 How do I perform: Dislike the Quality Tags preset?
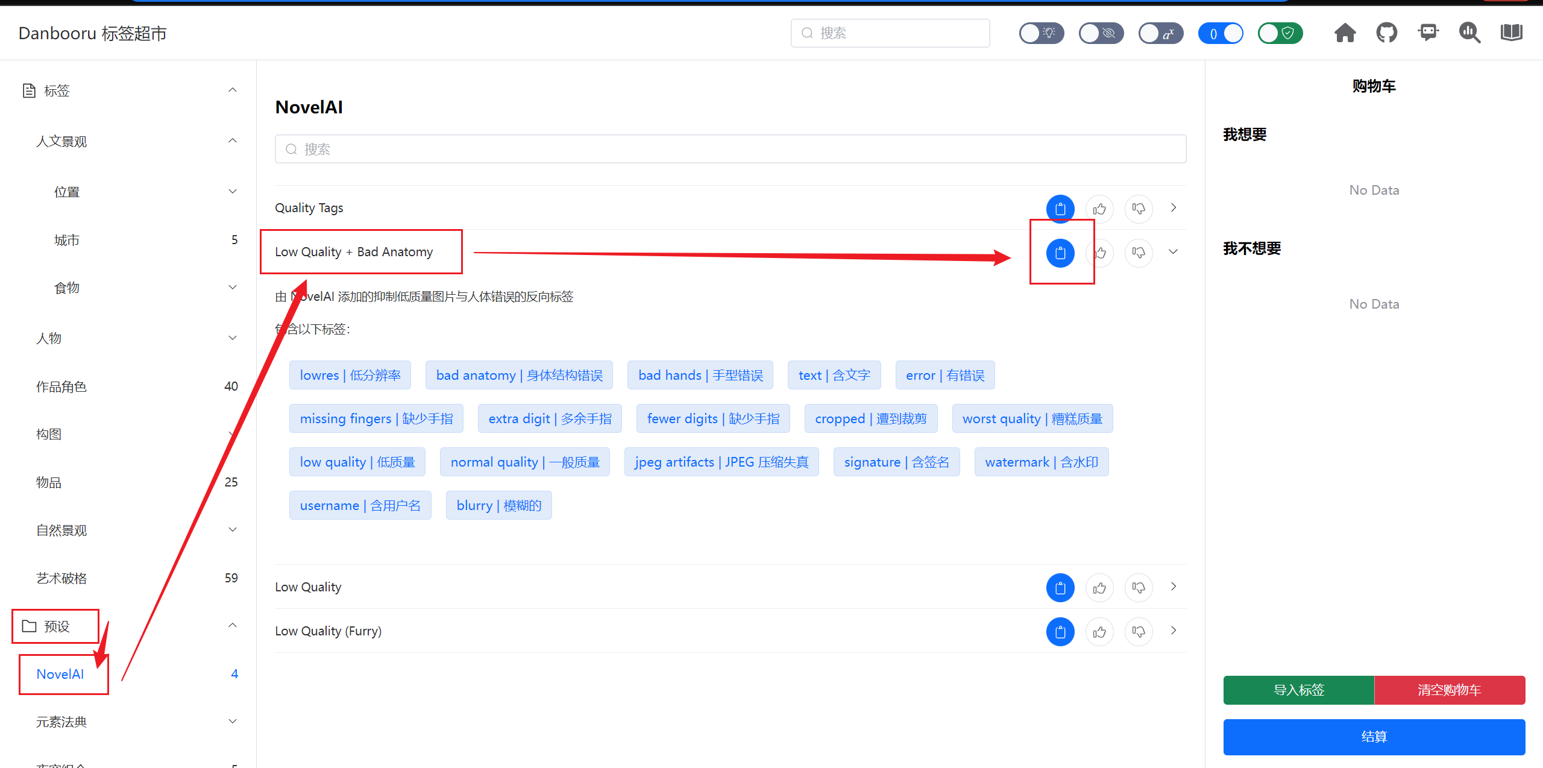tap(1139, 209)
